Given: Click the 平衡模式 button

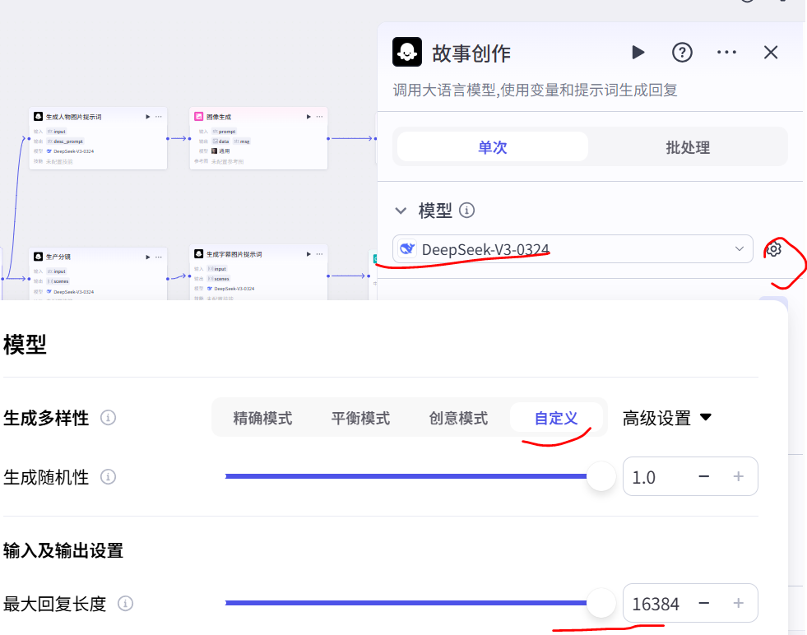Looking at the screenshot, I should (362, 417).
